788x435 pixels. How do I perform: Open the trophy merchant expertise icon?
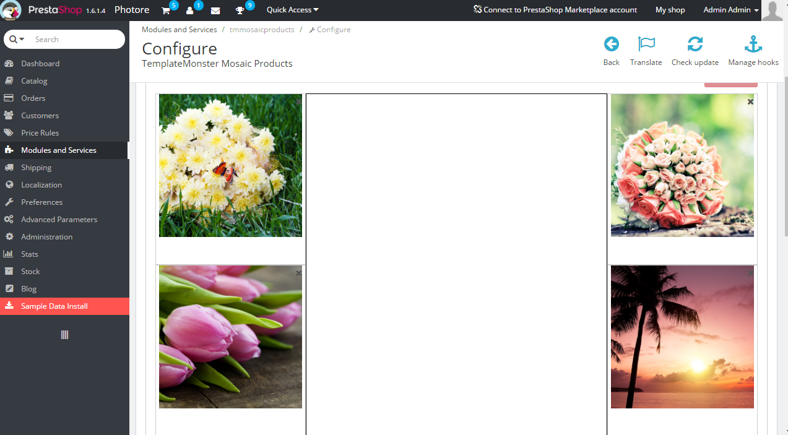pos(240,11)
